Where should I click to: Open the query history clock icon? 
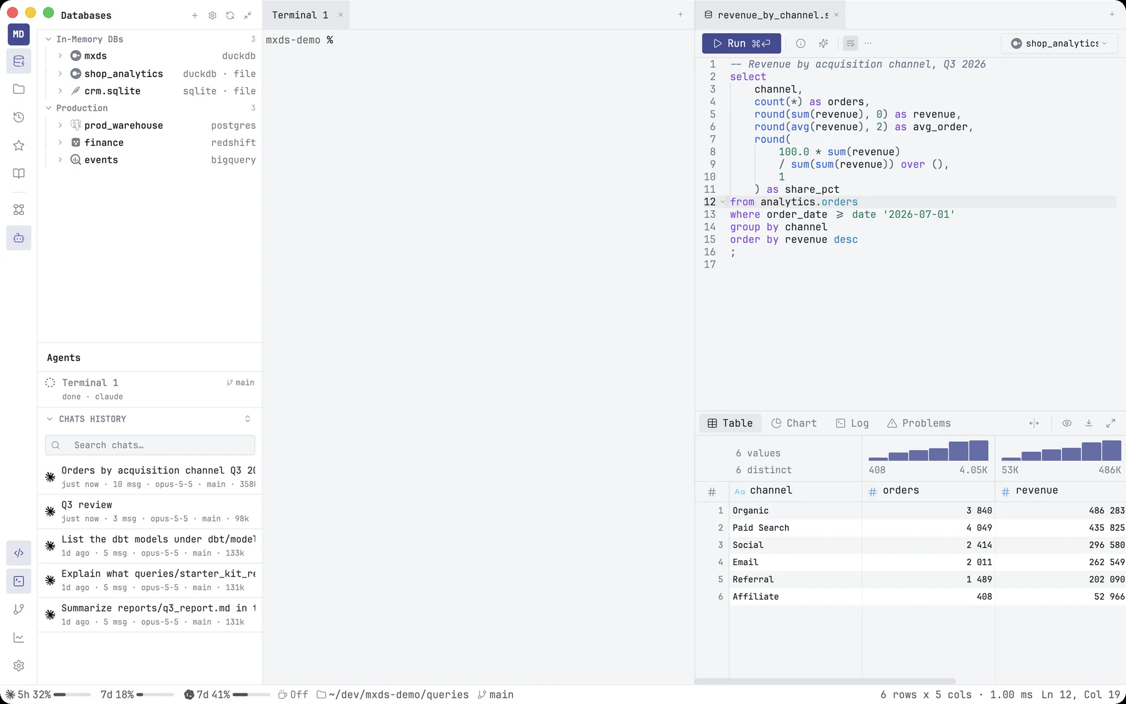pos(19,117)
